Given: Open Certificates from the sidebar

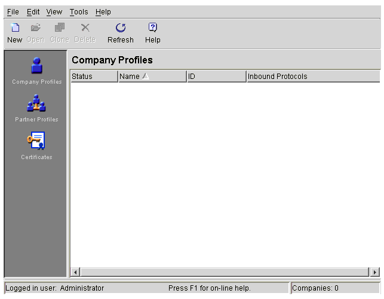Looking at the screenshot, I should point(36,146).
